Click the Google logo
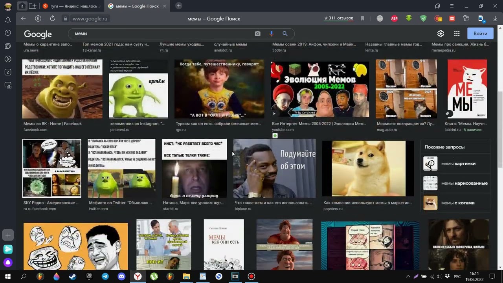Viewport: 503px width, 283px height. pos(38,34)
